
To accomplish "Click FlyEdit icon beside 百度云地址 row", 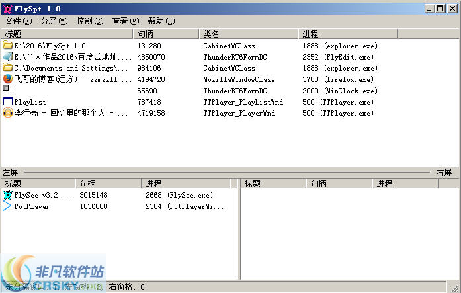I will pyautogui.click(x=8, y=56).
